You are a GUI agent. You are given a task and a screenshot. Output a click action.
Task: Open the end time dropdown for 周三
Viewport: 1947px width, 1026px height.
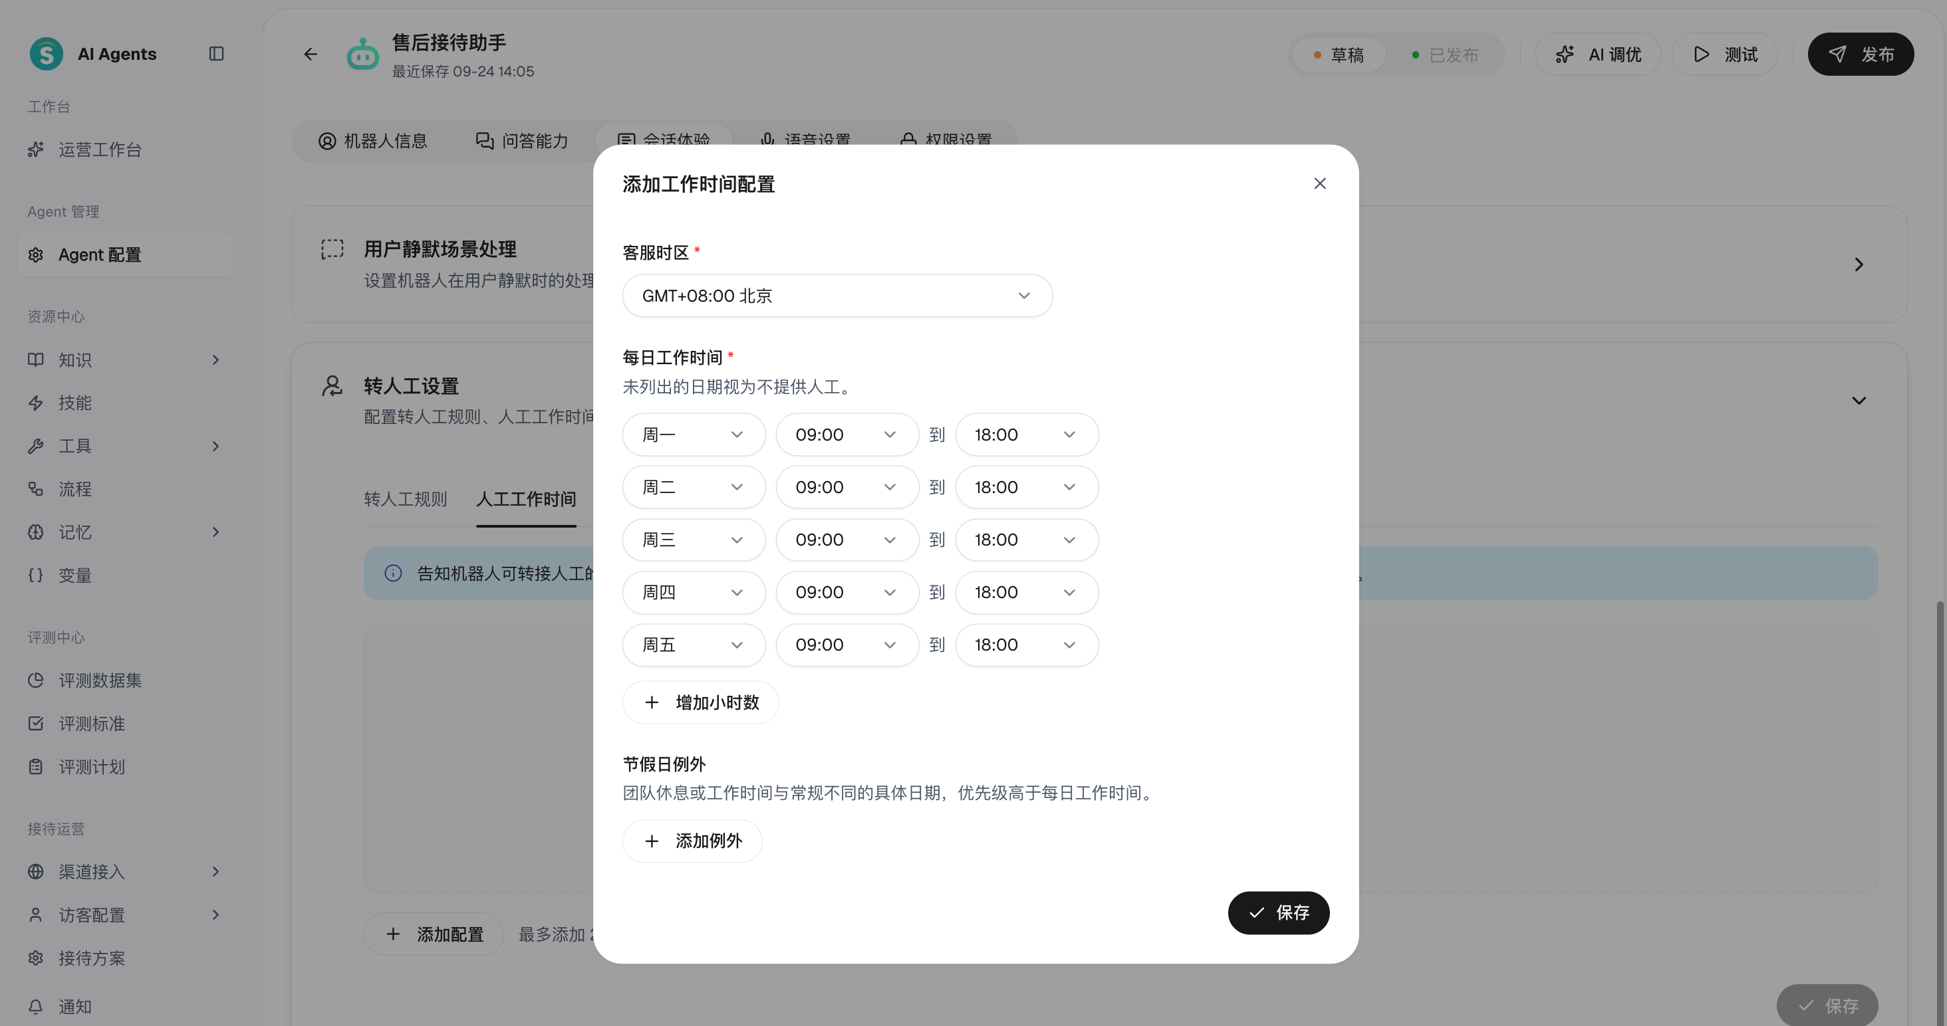coord(1027,540)
